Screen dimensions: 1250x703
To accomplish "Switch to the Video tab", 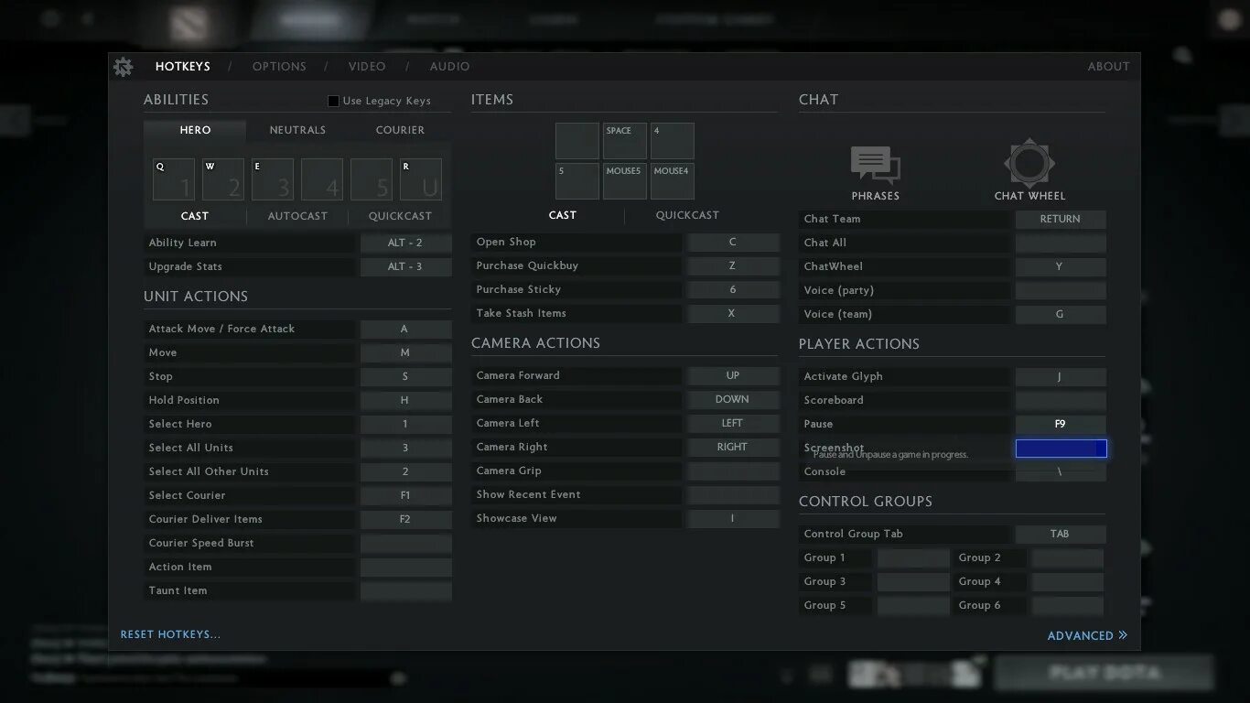I will click(367, 66).
